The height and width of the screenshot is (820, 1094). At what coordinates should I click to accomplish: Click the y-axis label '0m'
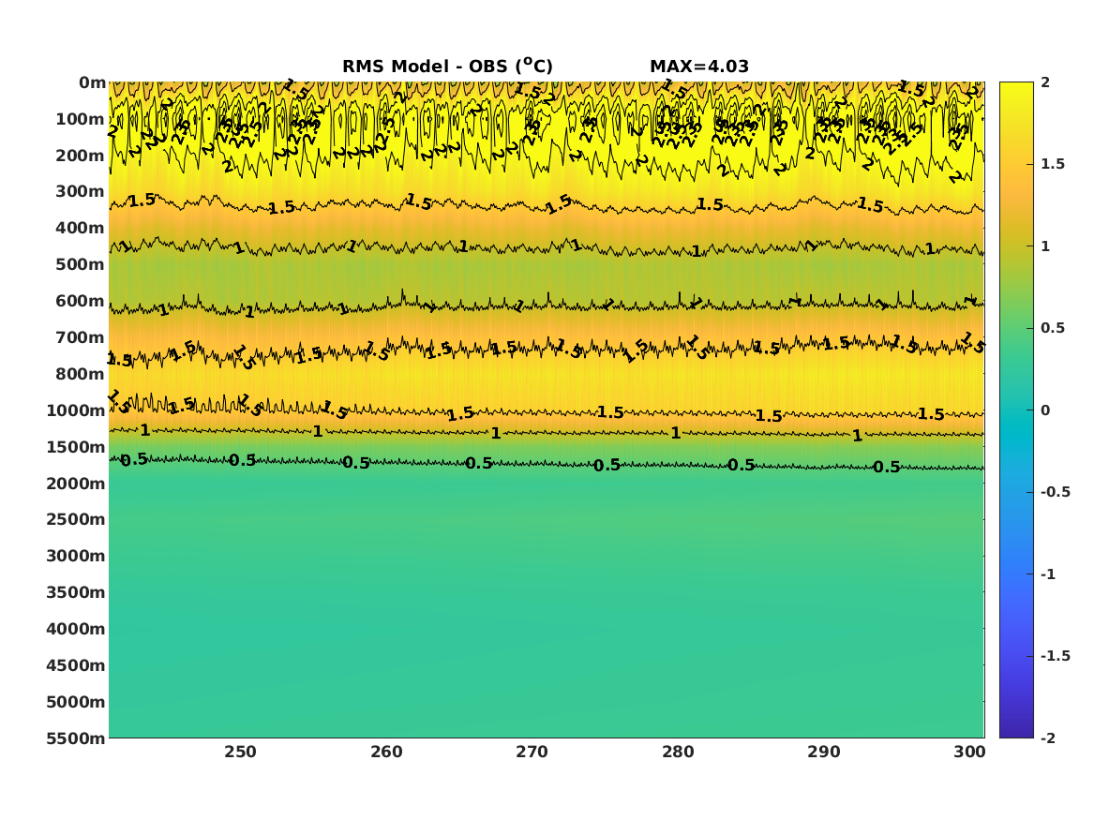click(x=92, y=83)
